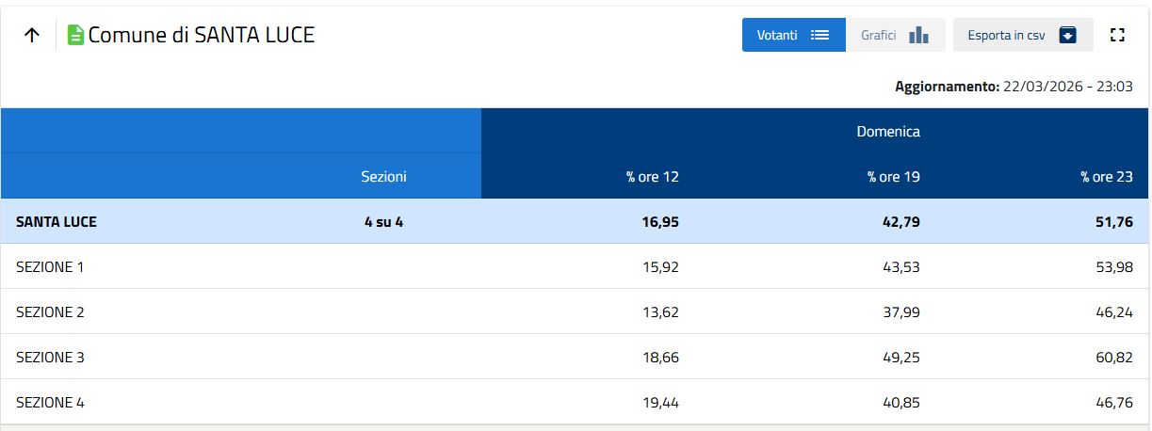
Task: Open the SEZIONE 2 row
Action: pyautogui.click(x=51, y=312)
